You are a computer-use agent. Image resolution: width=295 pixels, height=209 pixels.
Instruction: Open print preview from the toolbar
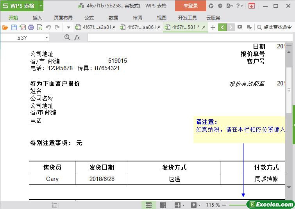pyautogui.click(x=39, y=27)
